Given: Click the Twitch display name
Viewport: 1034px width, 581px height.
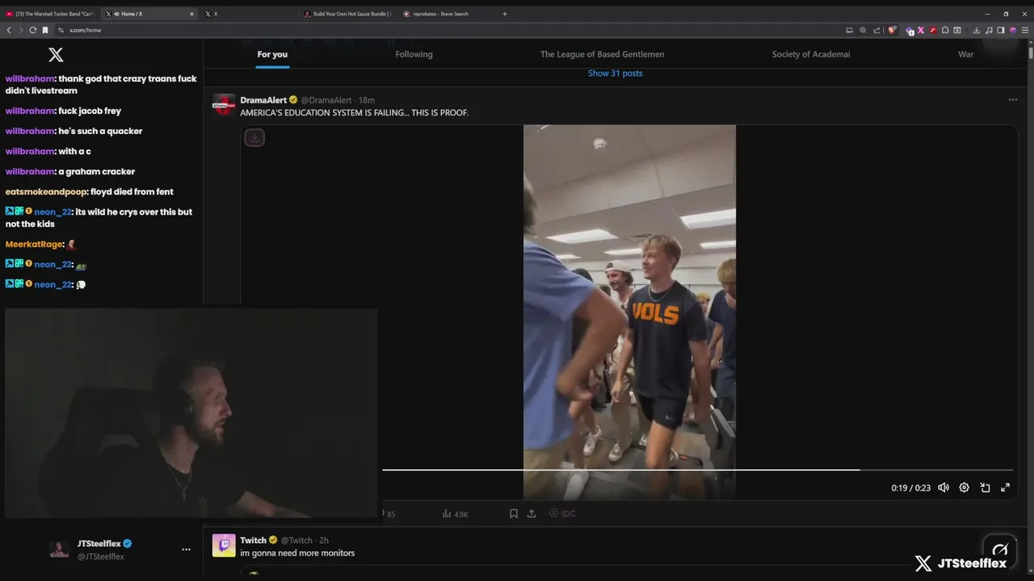Looking at the screenshot, I should coord(253,540).
